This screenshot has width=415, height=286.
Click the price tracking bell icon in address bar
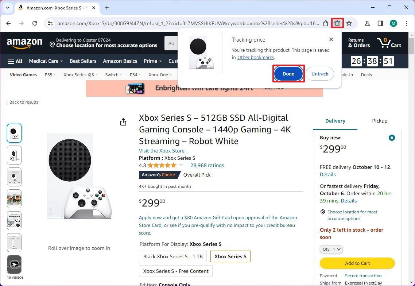click(337, 23)
